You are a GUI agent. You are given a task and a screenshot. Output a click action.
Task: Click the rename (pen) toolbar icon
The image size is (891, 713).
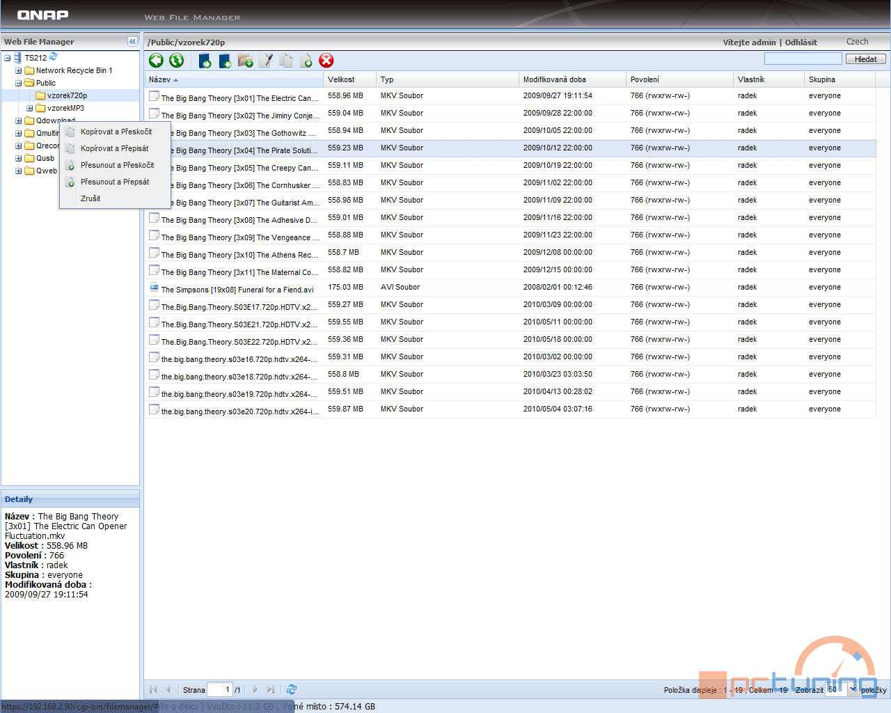click(x=266, y=61)
